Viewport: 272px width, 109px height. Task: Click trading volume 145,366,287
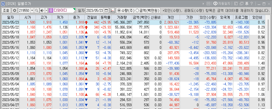click(122, 22)
